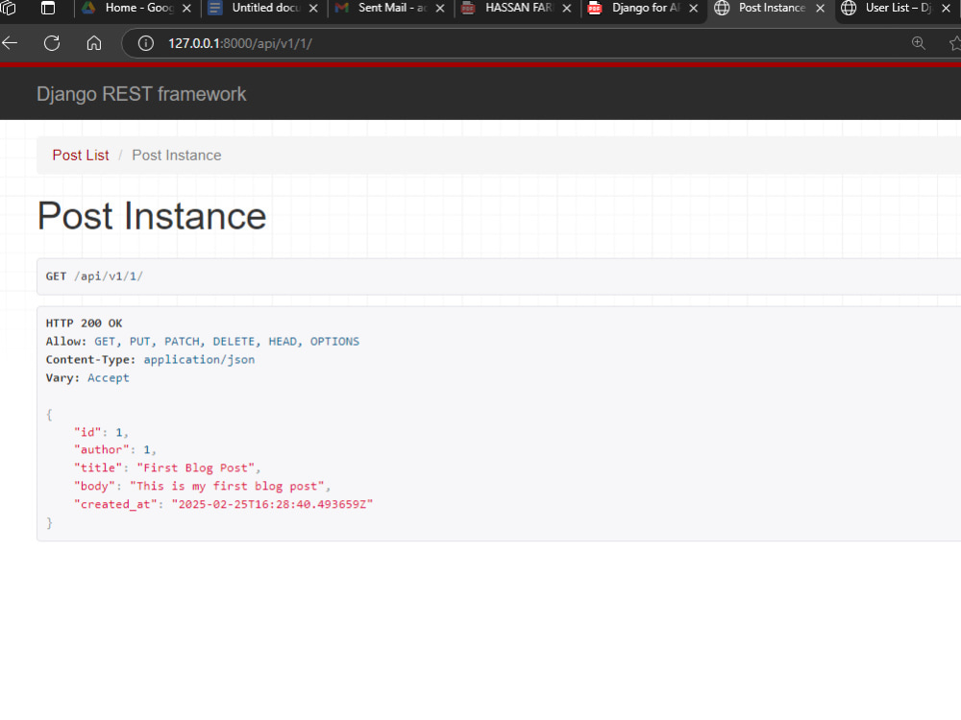
Task: Click the Content-Type application/json value
Action: [199, 359]
